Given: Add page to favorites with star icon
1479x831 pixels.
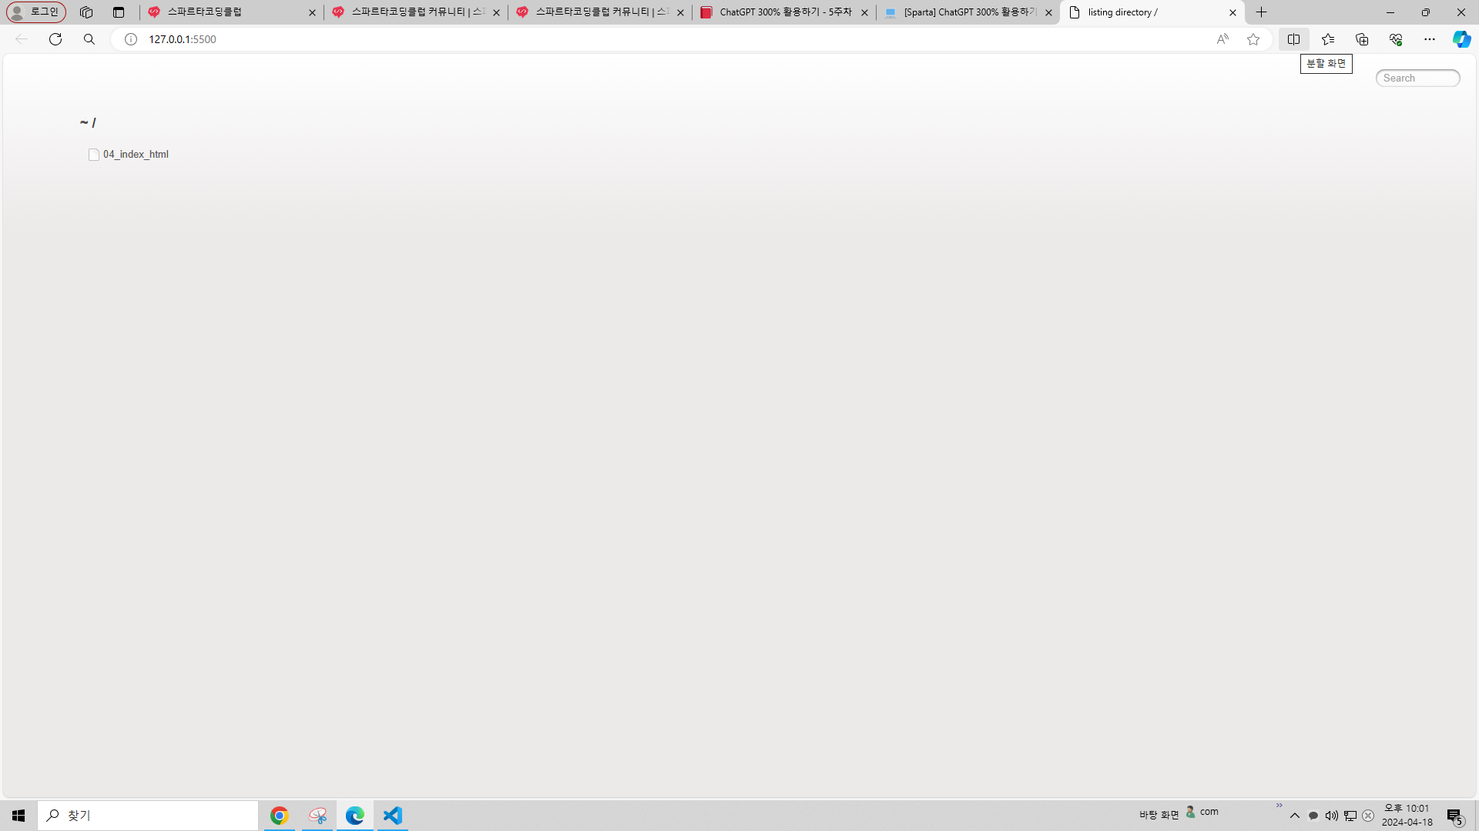Looking at the screenshot, I should (x=1253, y=39).
